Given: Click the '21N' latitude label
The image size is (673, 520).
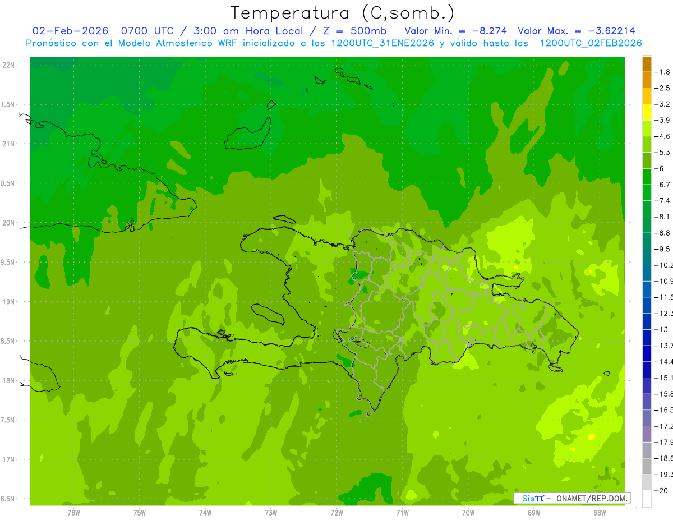Looking at the screenshot, I should click(x=8, y=144).
